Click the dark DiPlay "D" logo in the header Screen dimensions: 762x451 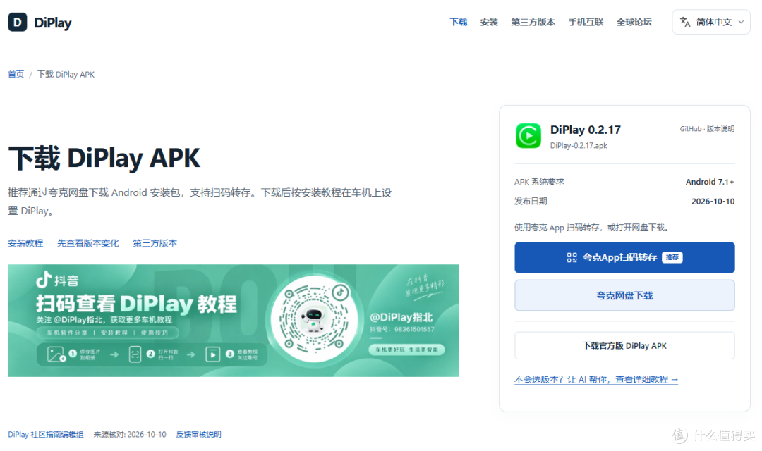pos(18,23)
